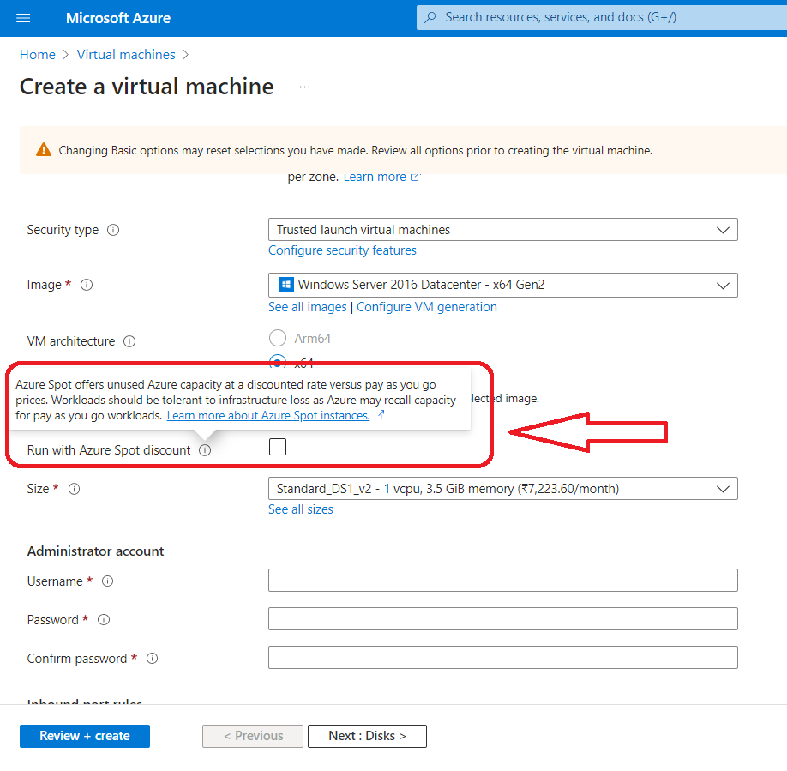
Task: Expand the Image selection dropdown
Action: [502, 285]
